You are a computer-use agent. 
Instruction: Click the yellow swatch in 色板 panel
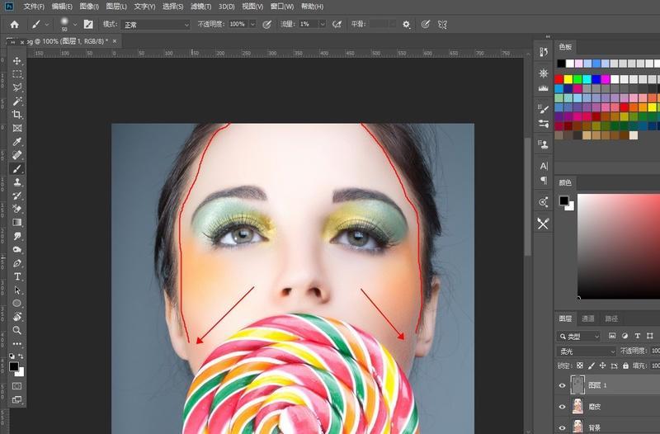pyautogui.click(x=568, y=79)
